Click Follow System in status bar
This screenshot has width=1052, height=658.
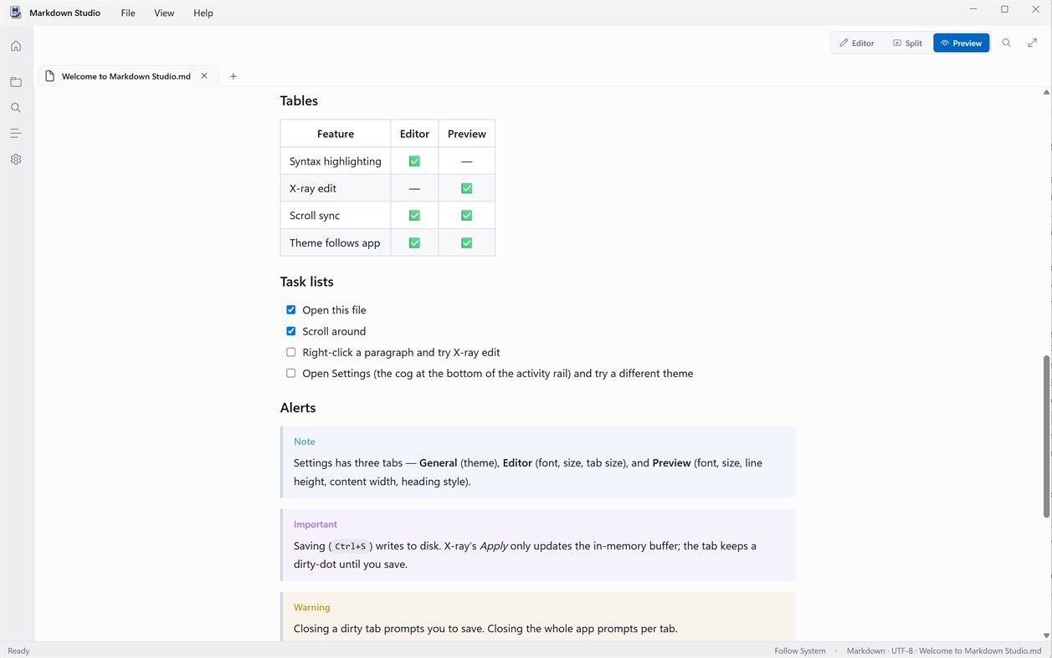(800, 650)
